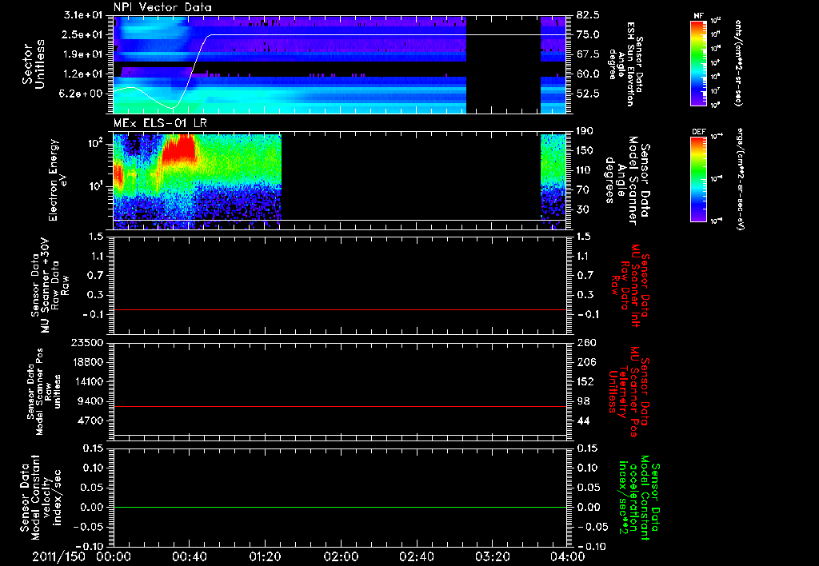Click the 150 scanner angle tick label

(585, 151)
